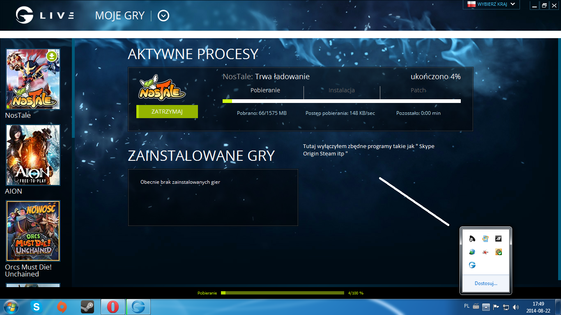Click the "4/100 %" text at the bottom
Image resolution: width=561 pixels, height=315 pixels.
point(356,293)
